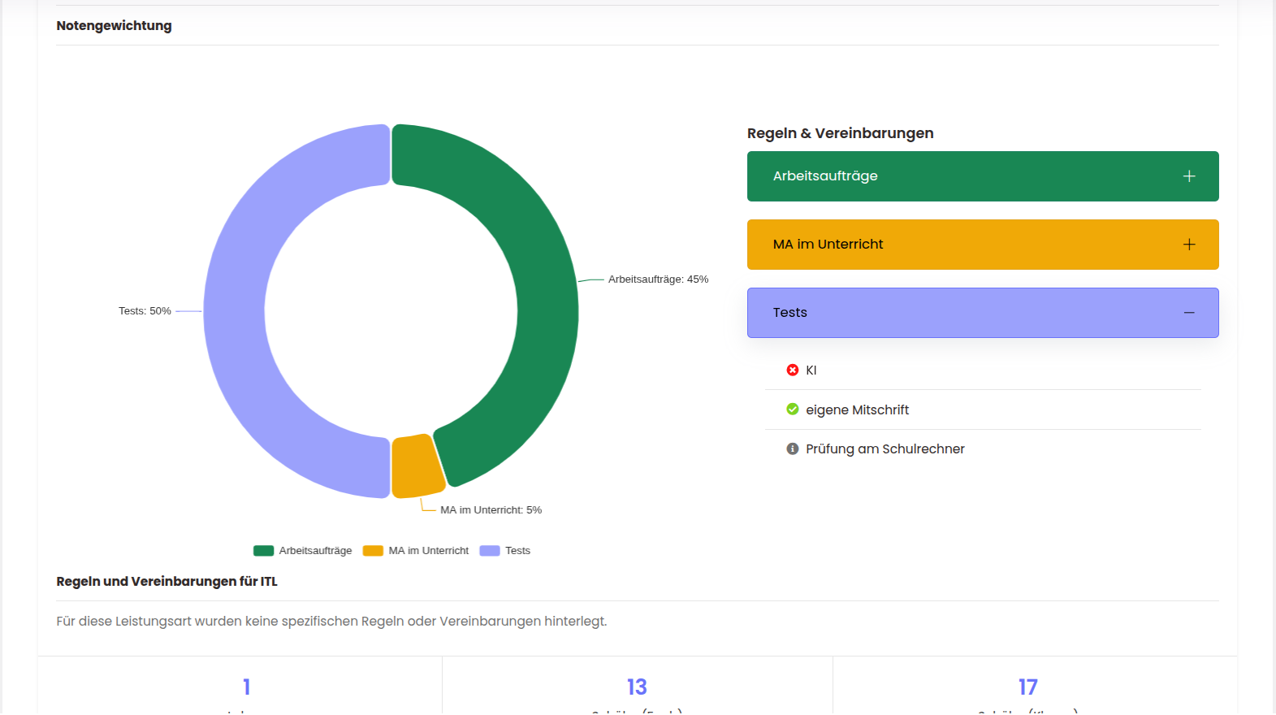Click the 'Arbeitsaufträge: 45%' chart label
Screen dimensions: 1276x715
(x=658, y=279)
